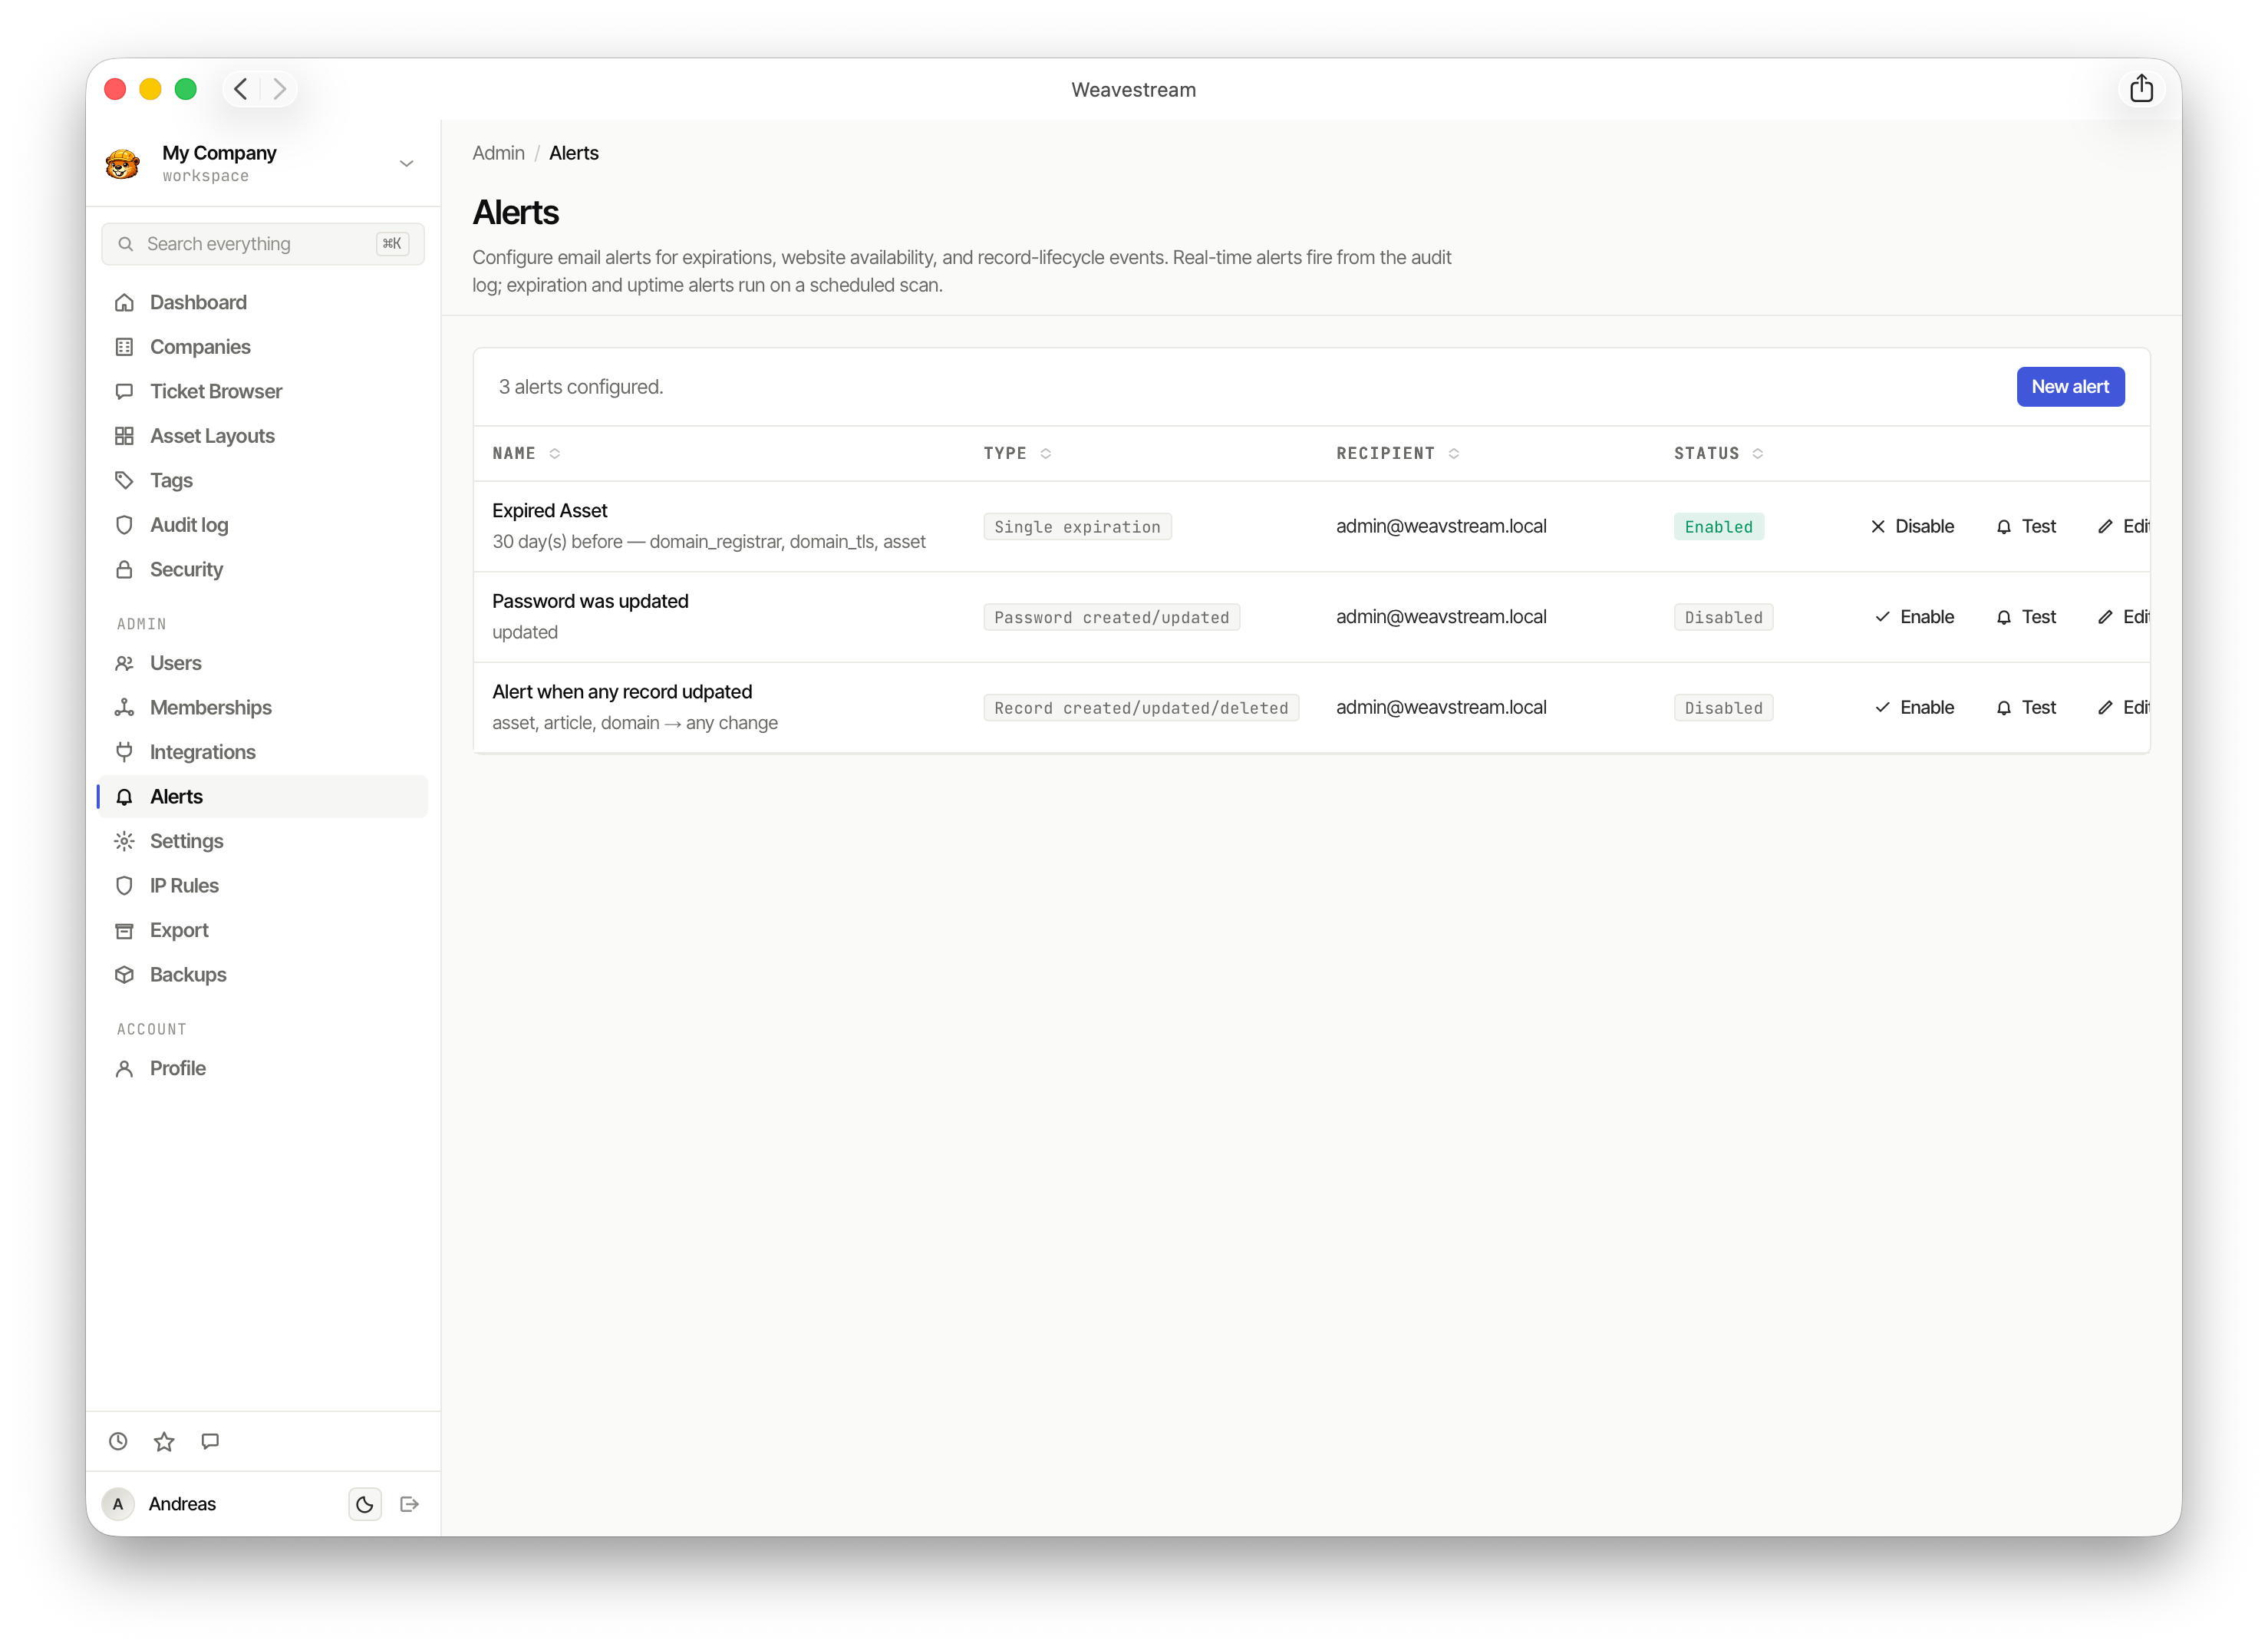The height and width of the screenshot is (1650, 2268).
Task: Click the Expired Asset alert name
Action: coord(549,511)
